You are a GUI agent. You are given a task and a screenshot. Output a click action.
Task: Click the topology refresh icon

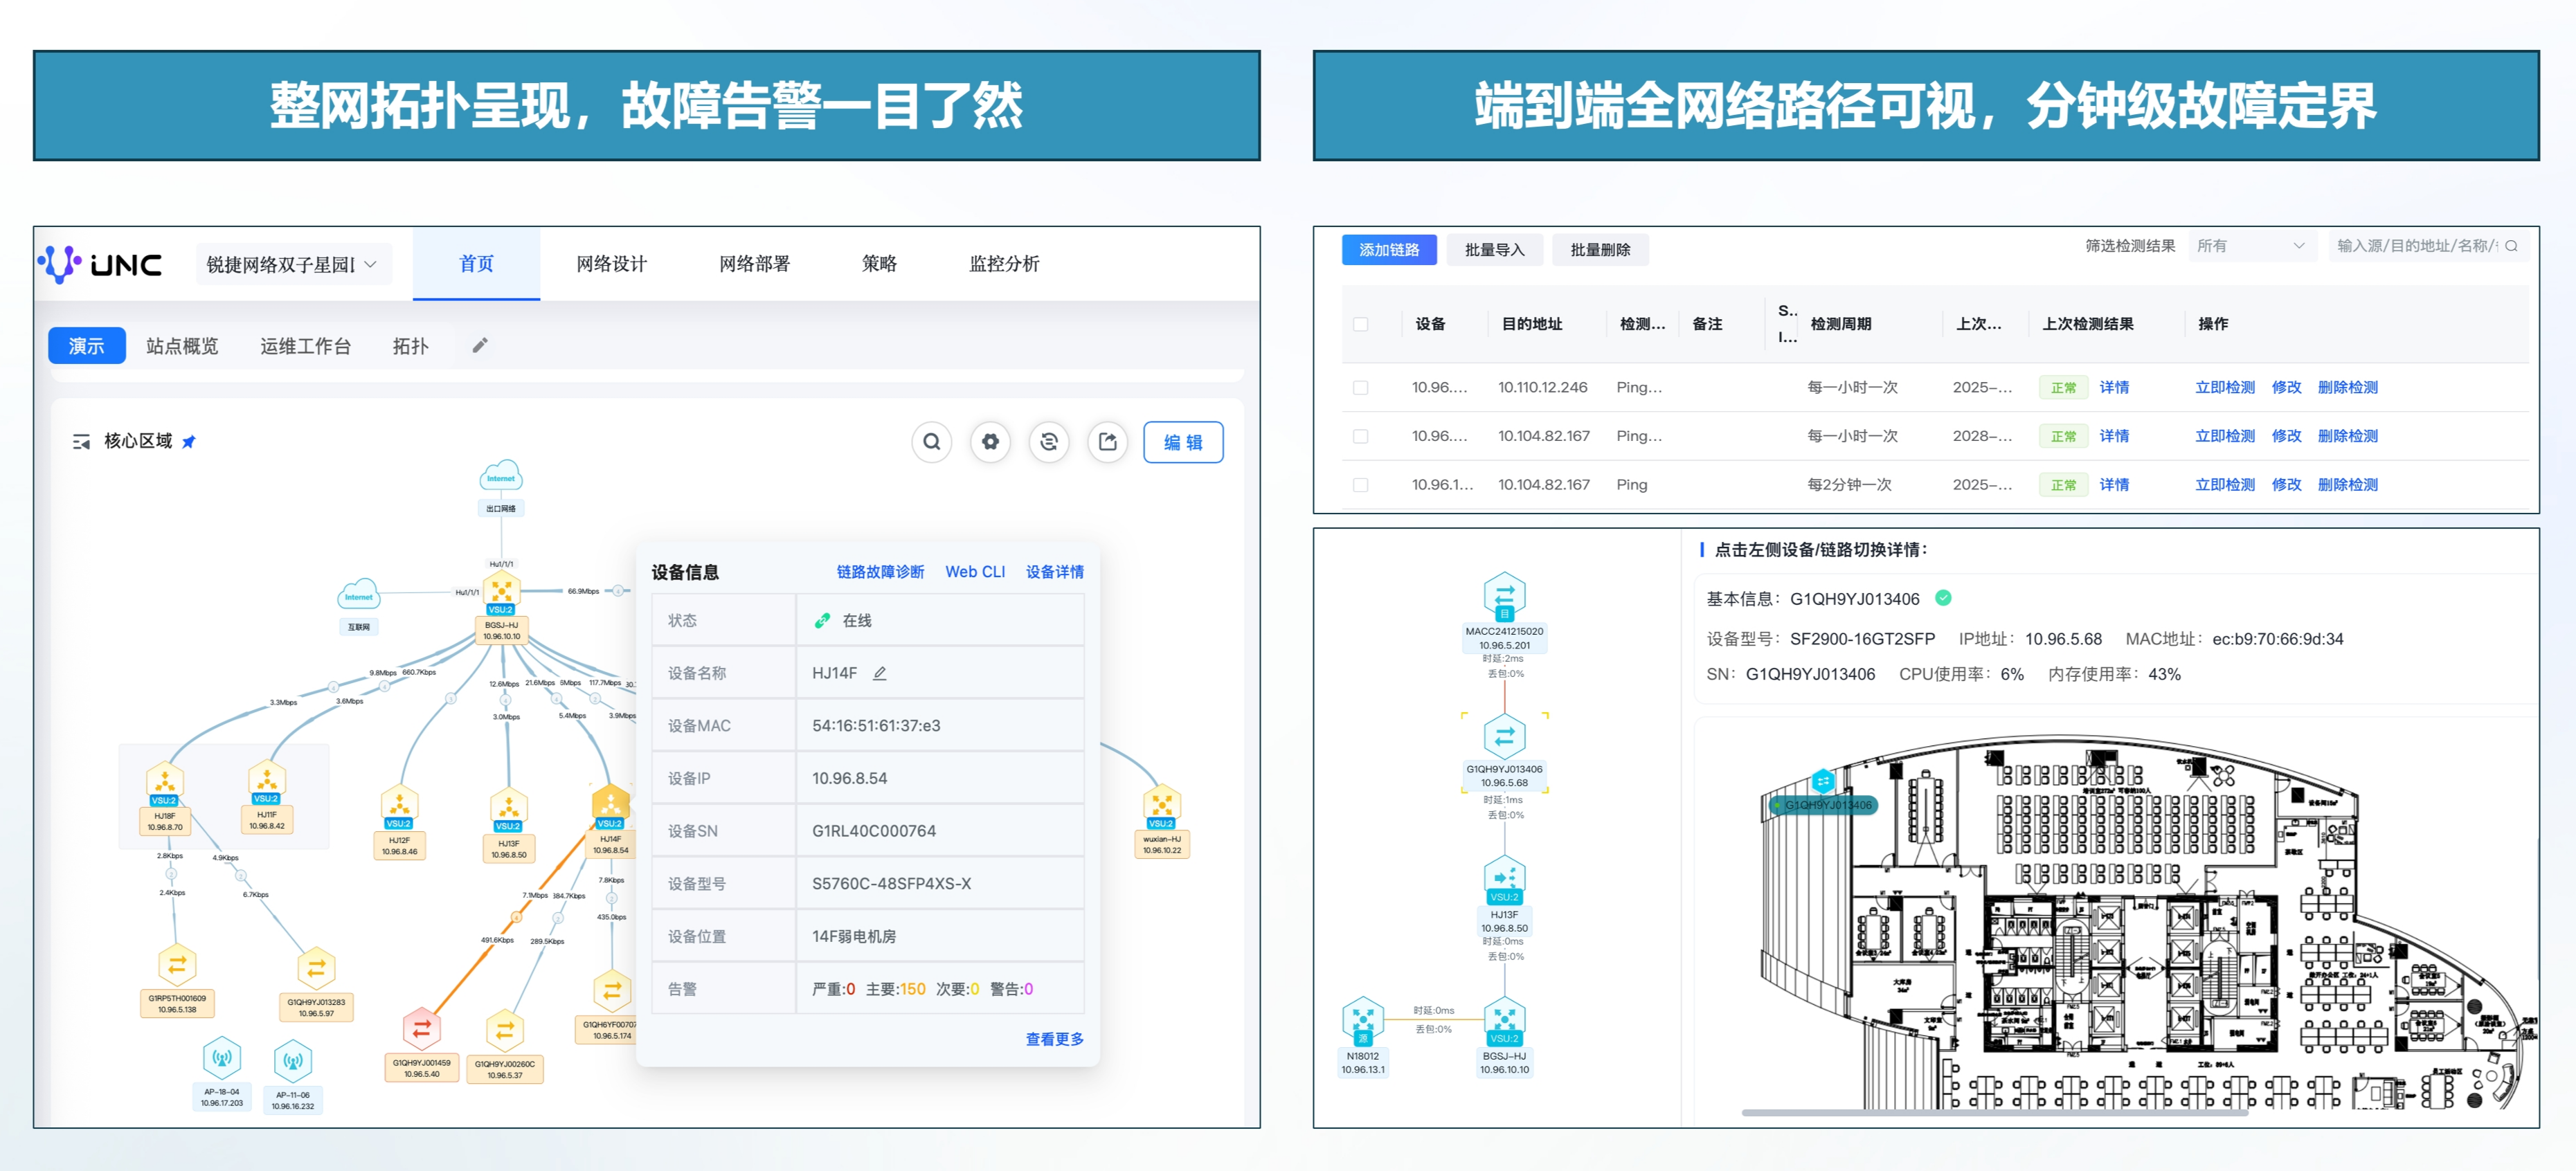point(1048,442)
